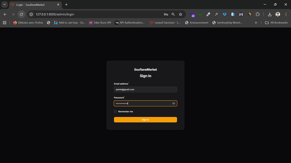
Task: Click the SoufianeMarket brand title
Action: (x=145, y=70)
